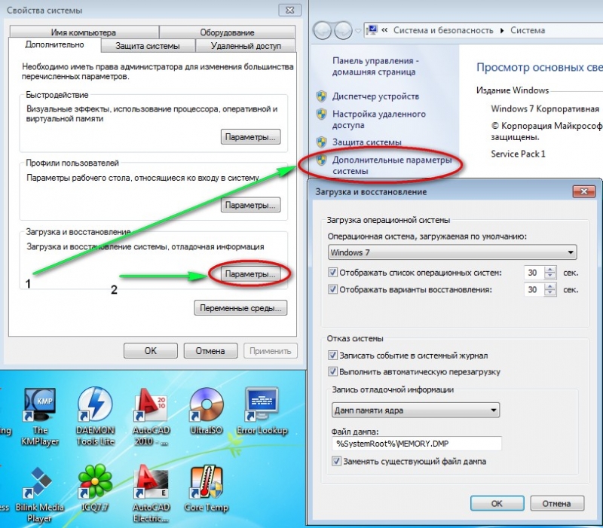The image size is (603, 528).
Task: Open UltraISO desktop icon
Action: pyautogui.click(x=207, y=412)
